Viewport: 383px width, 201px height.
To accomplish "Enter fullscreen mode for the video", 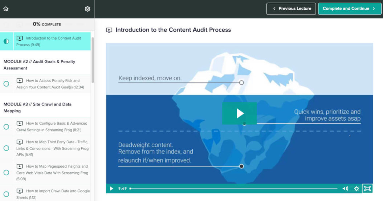I will click(x=367, y=188).
